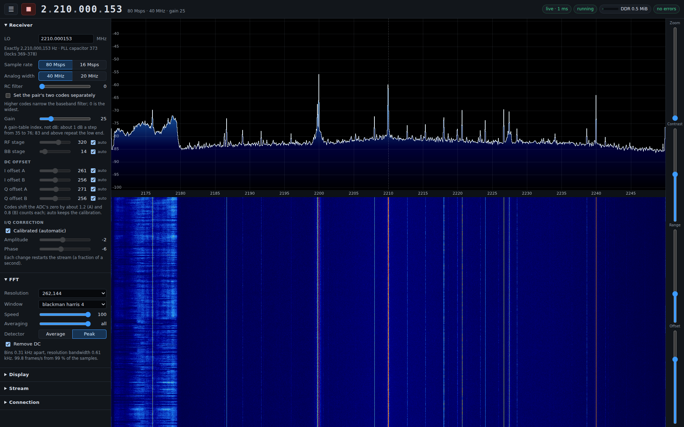Adjust the FFT Speed slider
The image size is (684, 427).
click(x=65, y=315)
